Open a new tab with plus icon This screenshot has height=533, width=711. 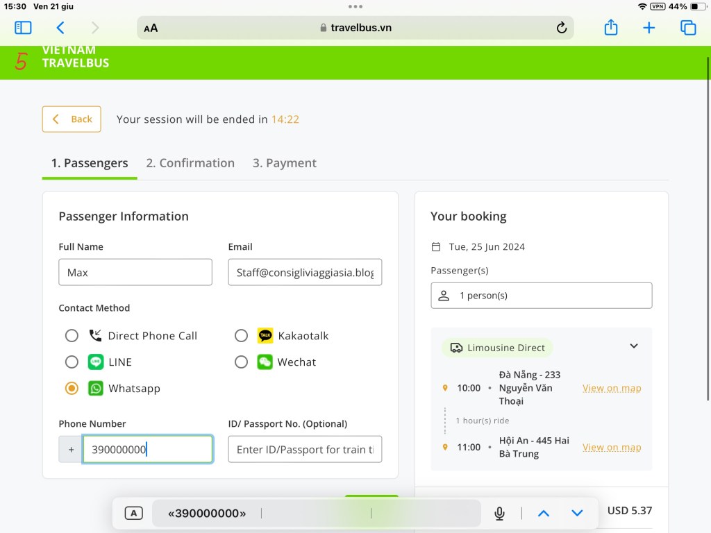pyautogui.click(x=649, y=28)
